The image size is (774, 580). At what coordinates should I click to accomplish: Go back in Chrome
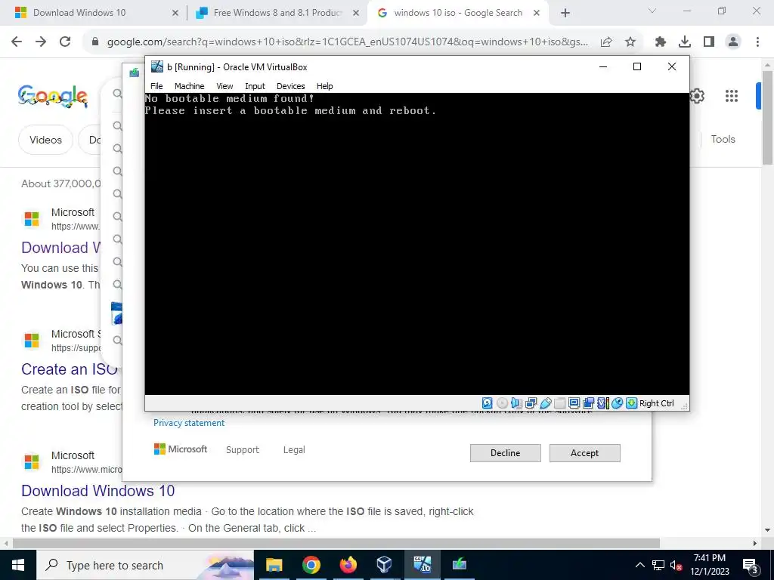[x=17, y=42]
